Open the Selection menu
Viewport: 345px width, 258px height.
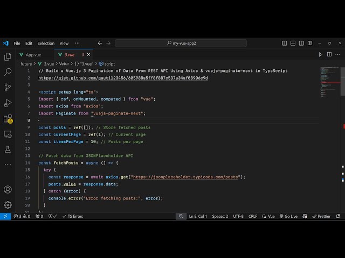tap(46, 44)
